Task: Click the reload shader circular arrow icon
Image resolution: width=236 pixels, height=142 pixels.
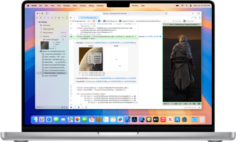Action: [x=82, y=107]
